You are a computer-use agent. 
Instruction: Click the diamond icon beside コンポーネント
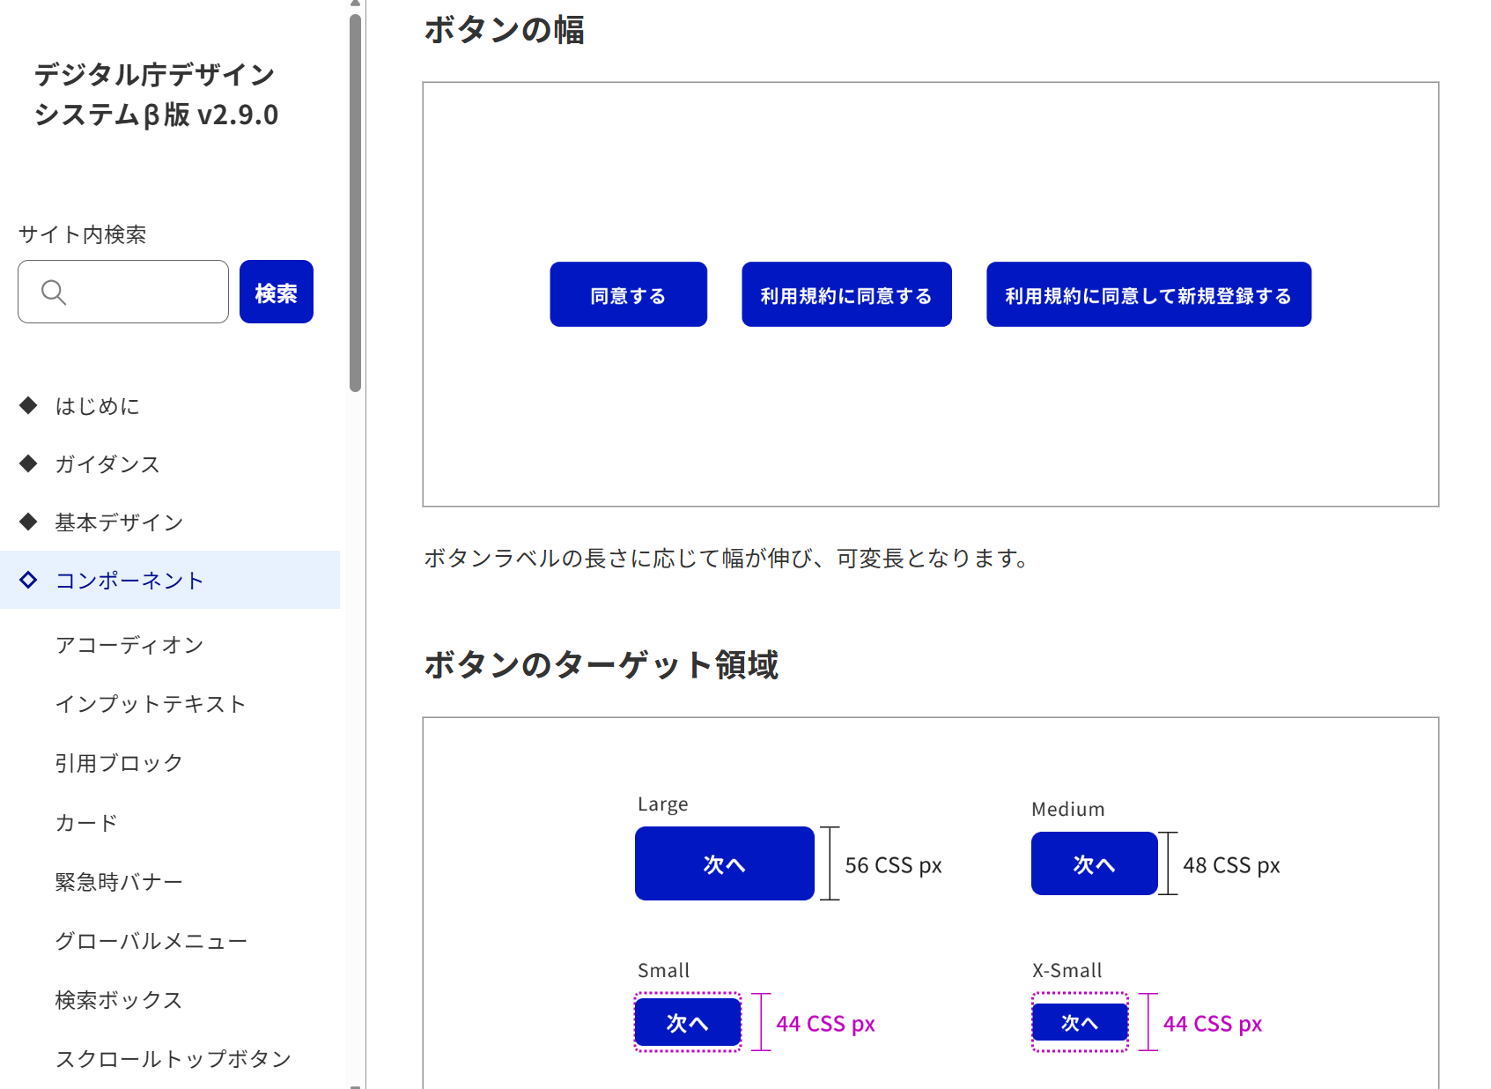tap(27, 580)
